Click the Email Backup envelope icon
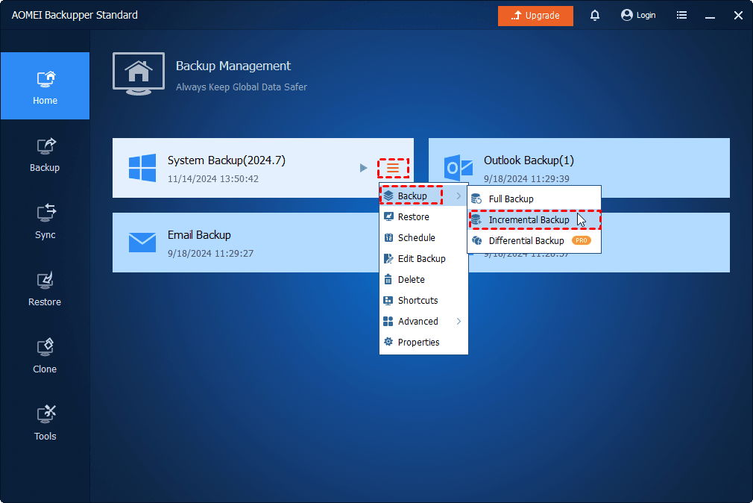Viewport: 753px width, 503px height. point(142,243)
